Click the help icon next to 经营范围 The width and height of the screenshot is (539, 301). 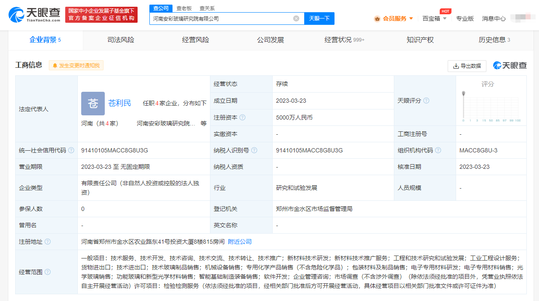48,272
